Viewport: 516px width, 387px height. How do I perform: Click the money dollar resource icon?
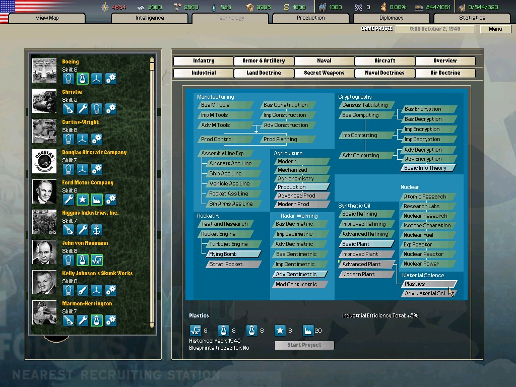(286, 7)
